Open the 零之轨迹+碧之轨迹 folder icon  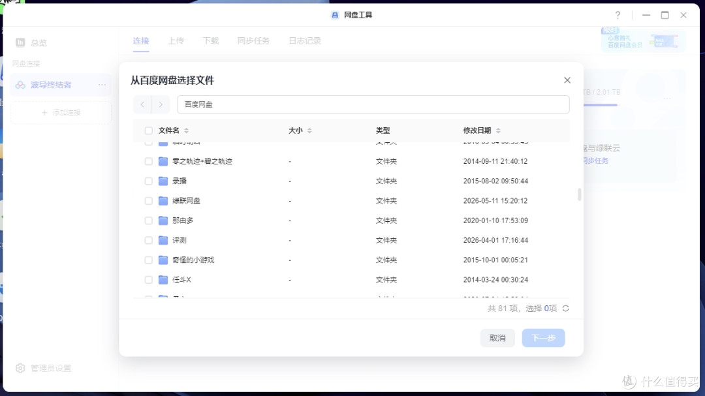pyautogui.click(x=163, y=161)
